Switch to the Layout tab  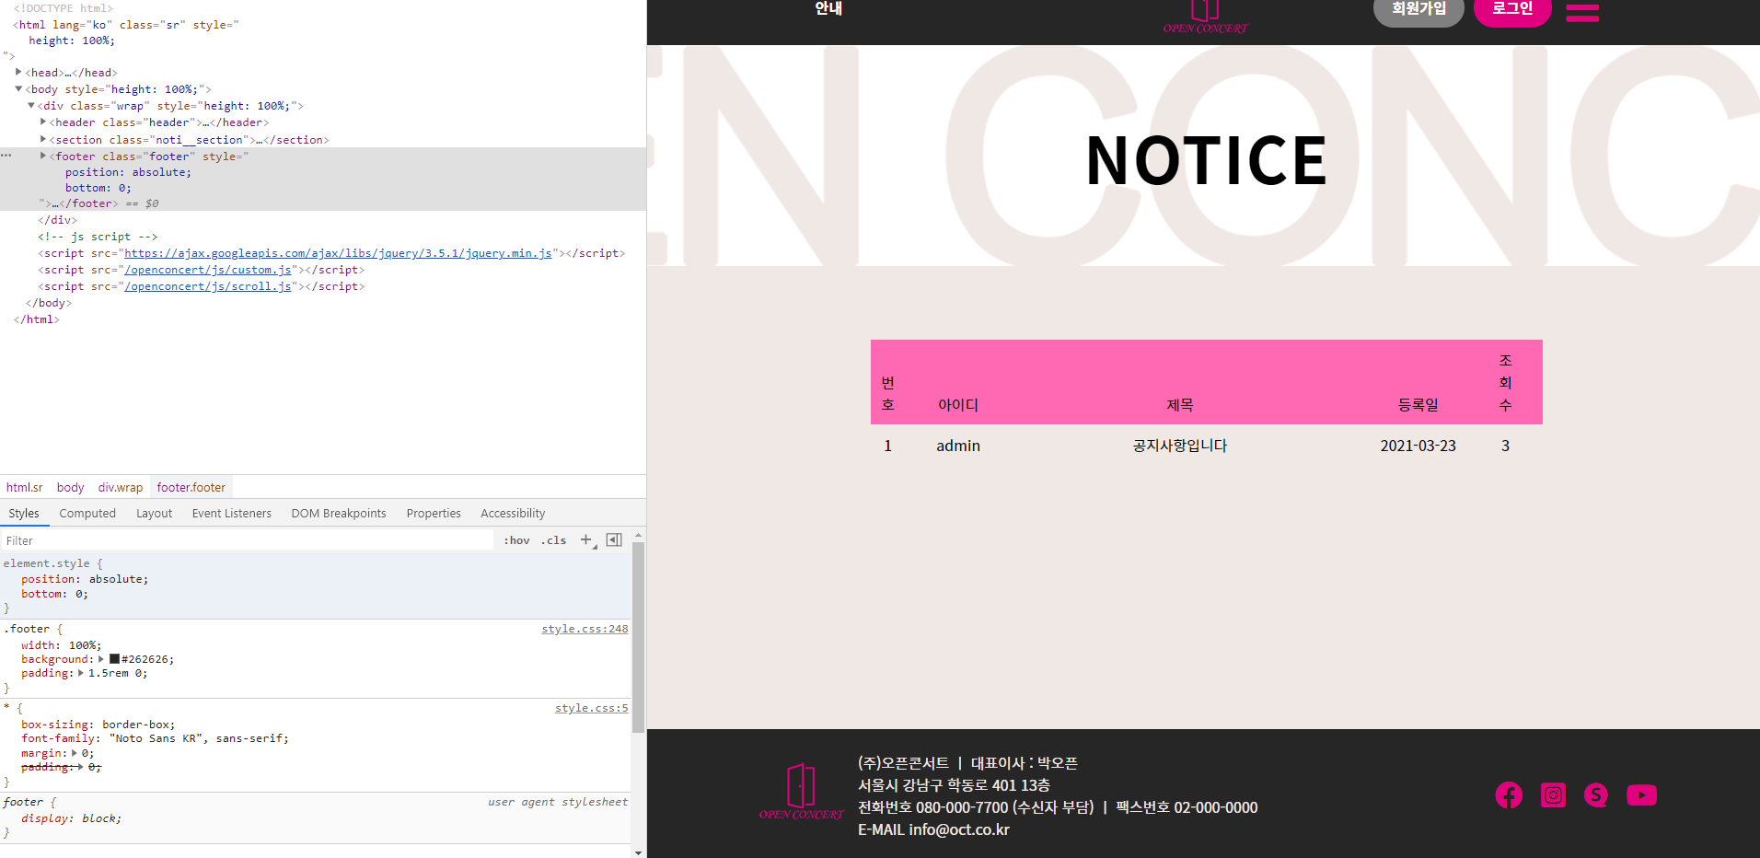pyautogui.click(x=154, y=514)
